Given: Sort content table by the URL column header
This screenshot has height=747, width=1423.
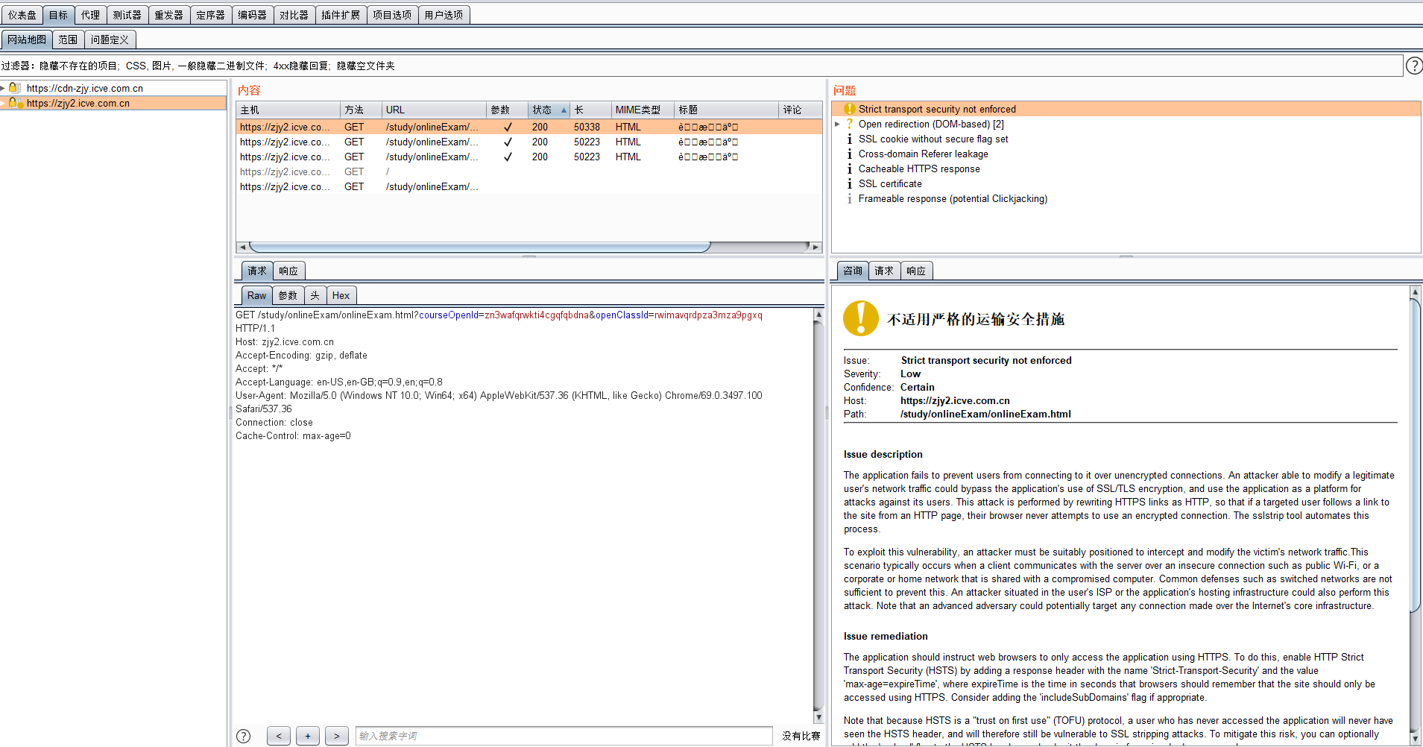Looking at the screenshot, I should tap(434, 110).
